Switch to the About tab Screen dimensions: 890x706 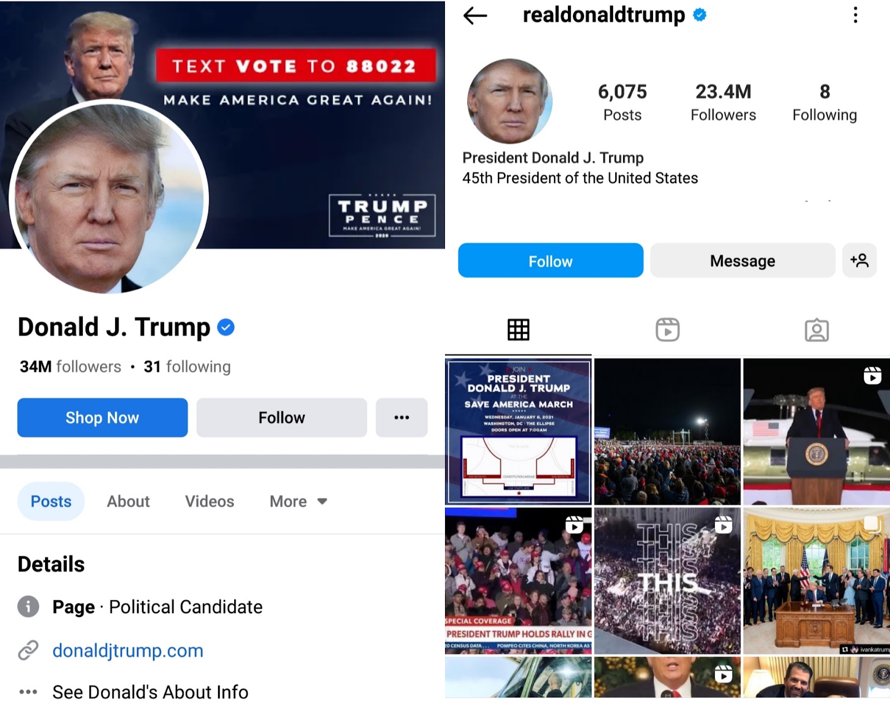[x=128, y=501]
